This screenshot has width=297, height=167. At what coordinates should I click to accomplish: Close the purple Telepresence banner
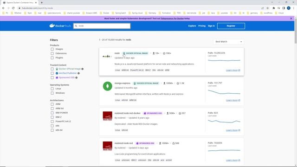click(291, 19)
